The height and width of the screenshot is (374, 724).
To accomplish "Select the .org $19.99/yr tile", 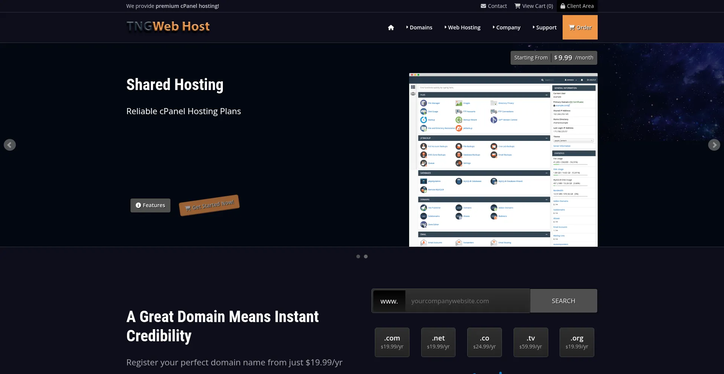I will 577,342.
